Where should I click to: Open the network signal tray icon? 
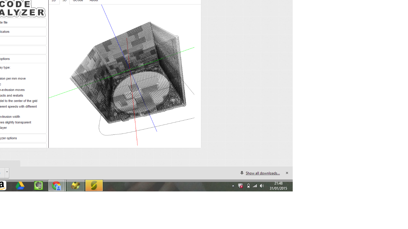point(255,186)
